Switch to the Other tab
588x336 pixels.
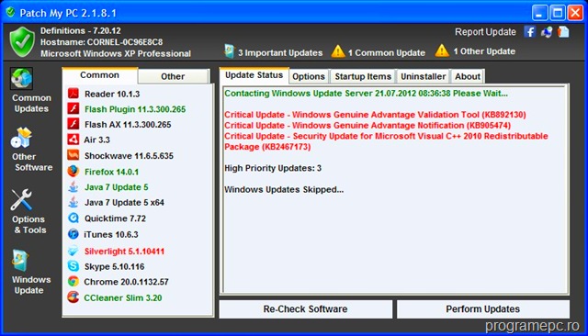[173, 76]
